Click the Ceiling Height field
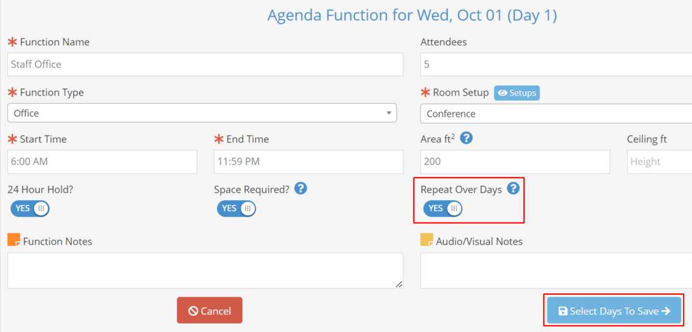The width and height of the screenshot is (692, 332). [659, 162]
